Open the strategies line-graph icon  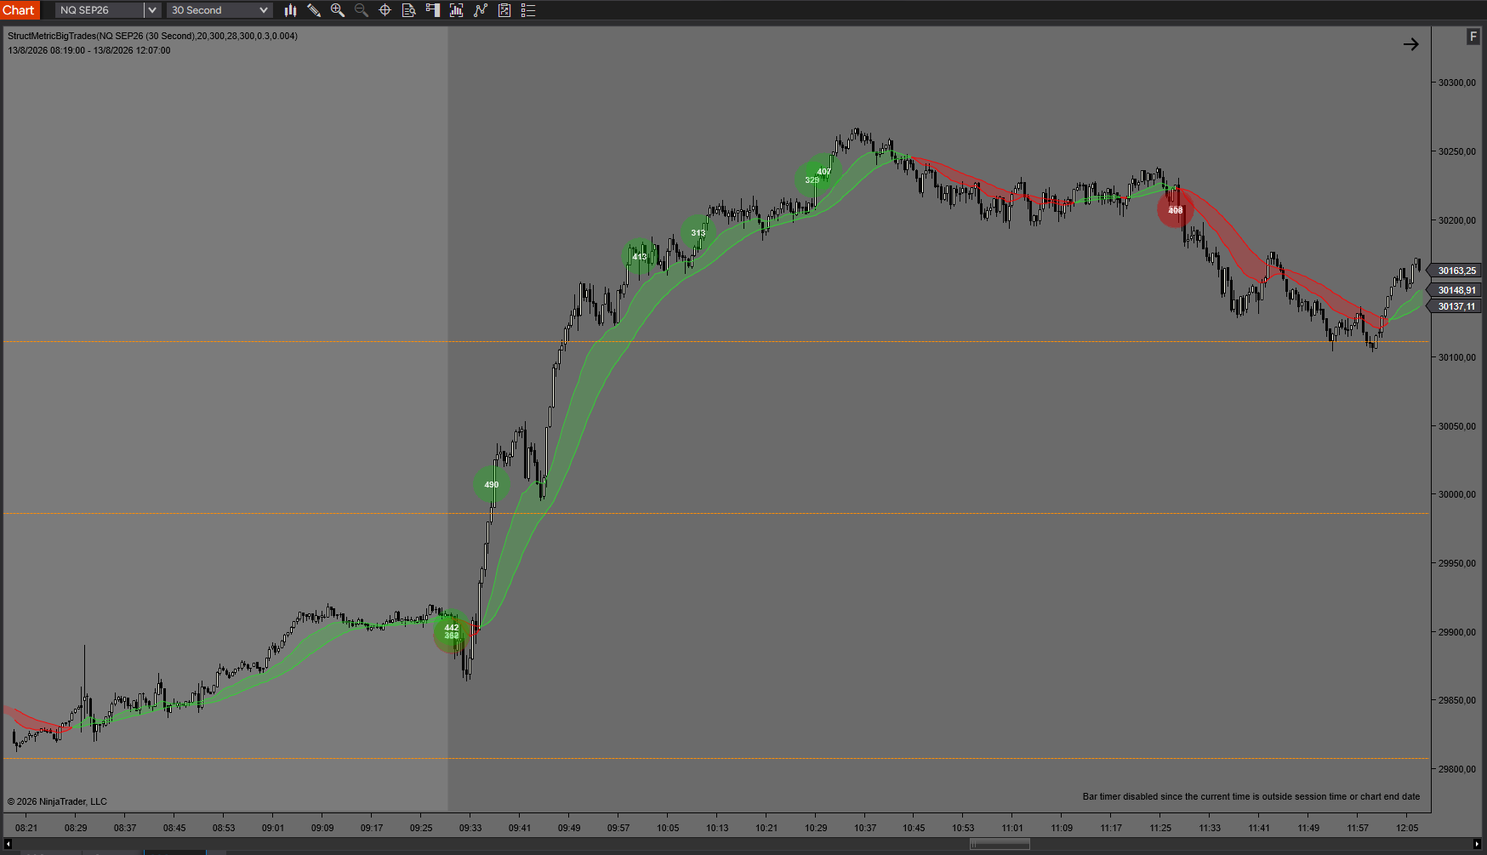pos(480,10)
